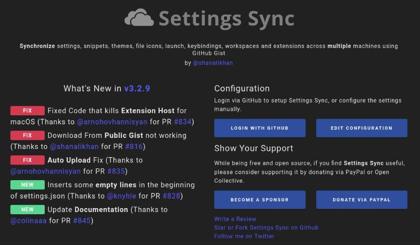Open the v3.2.9 version link
Screen dimensions: 420x245
click(x=137, y=89)
